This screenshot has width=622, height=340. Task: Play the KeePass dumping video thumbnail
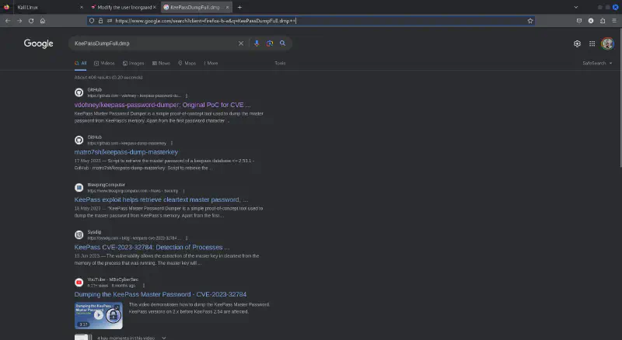pos(99,314)
